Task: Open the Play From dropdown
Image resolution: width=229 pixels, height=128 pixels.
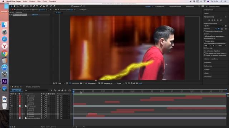Action: (215, 41)
